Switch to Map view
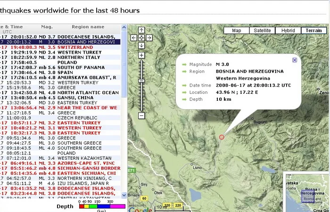The image size is (330, 212). 236,31
